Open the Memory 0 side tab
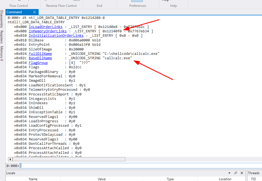262x181 pixels. click(2, 53)
